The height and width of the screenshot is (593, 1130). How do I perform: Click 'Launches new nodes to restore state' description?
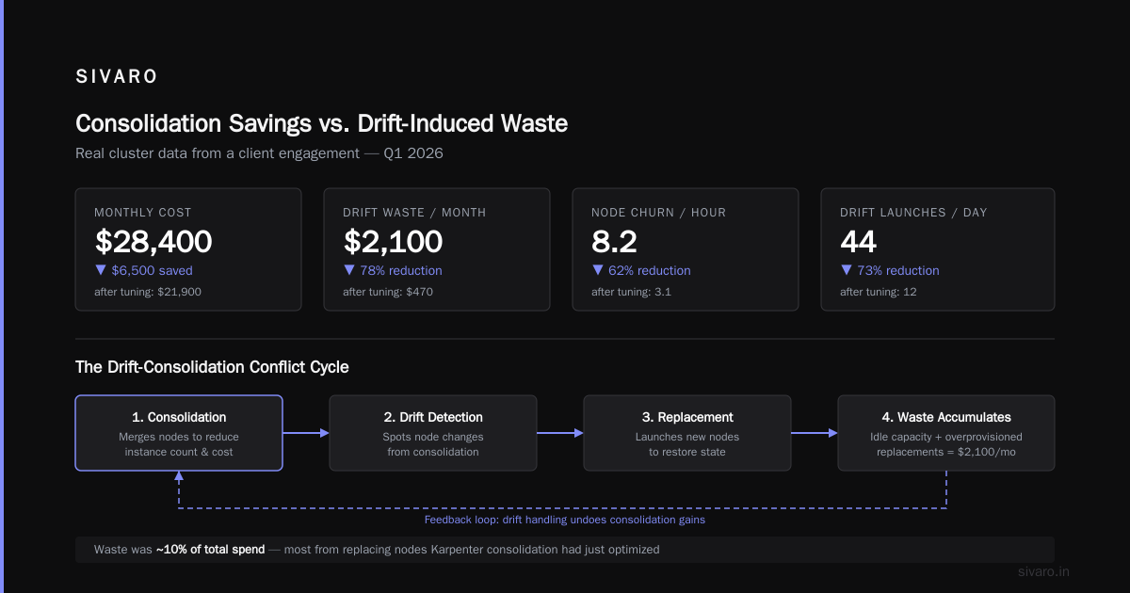[x=687, y=444]
